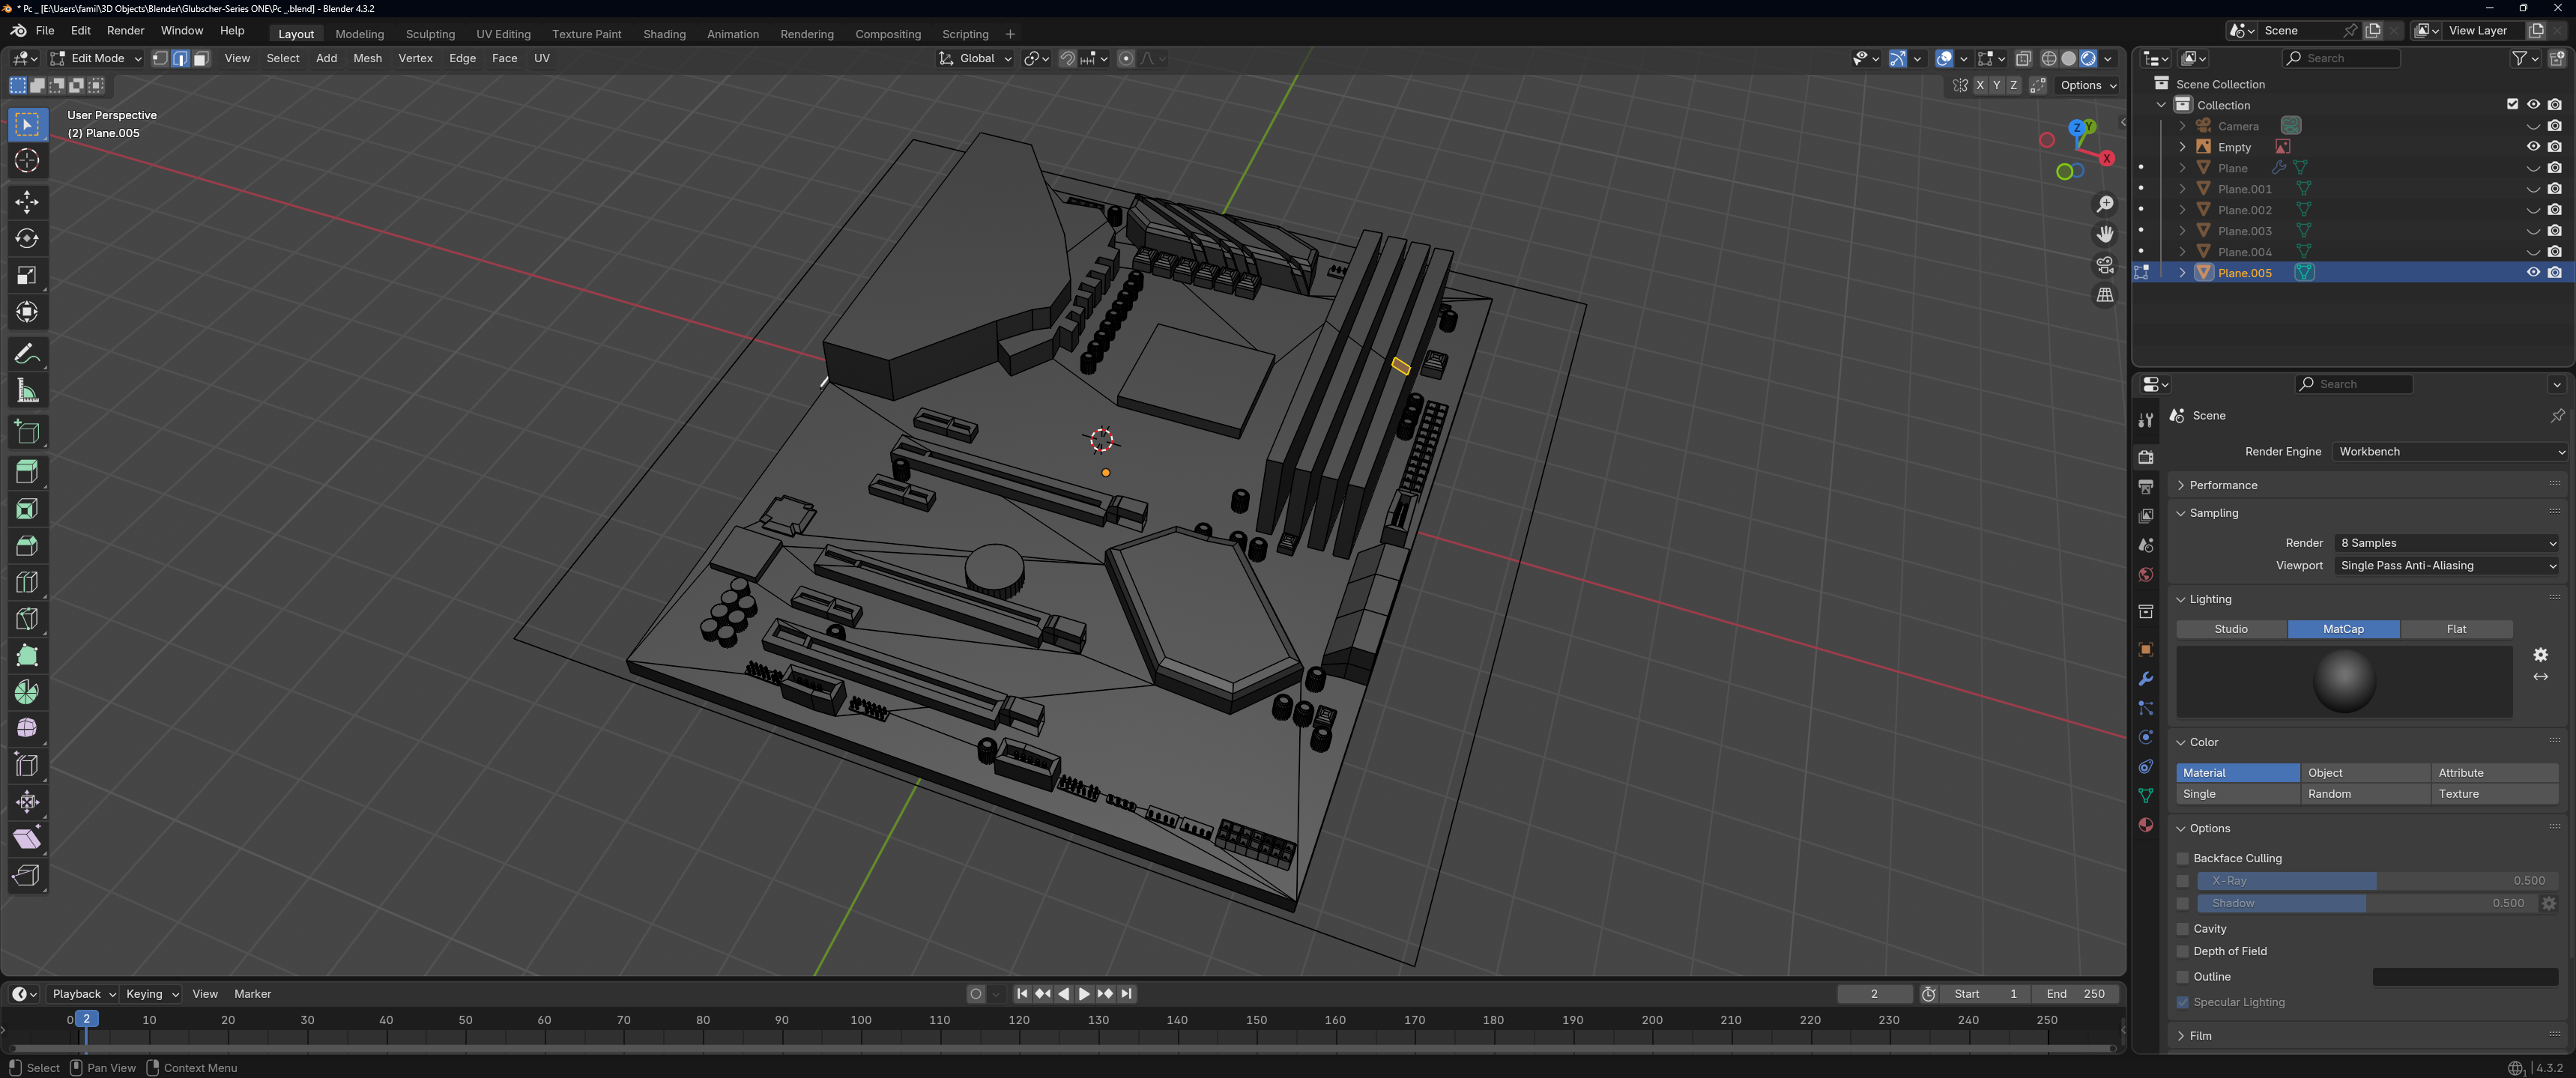Select the Move tool in toolbar
This screenshot has height=1078, width=2576.
pos(27,202)
